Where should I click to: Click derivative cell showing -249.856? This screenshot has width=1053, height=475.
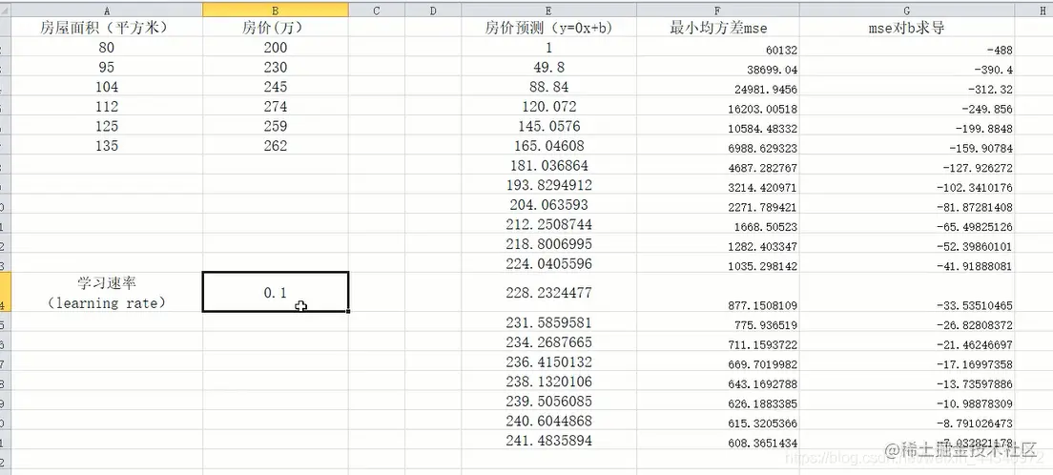[x=907, y=106]
